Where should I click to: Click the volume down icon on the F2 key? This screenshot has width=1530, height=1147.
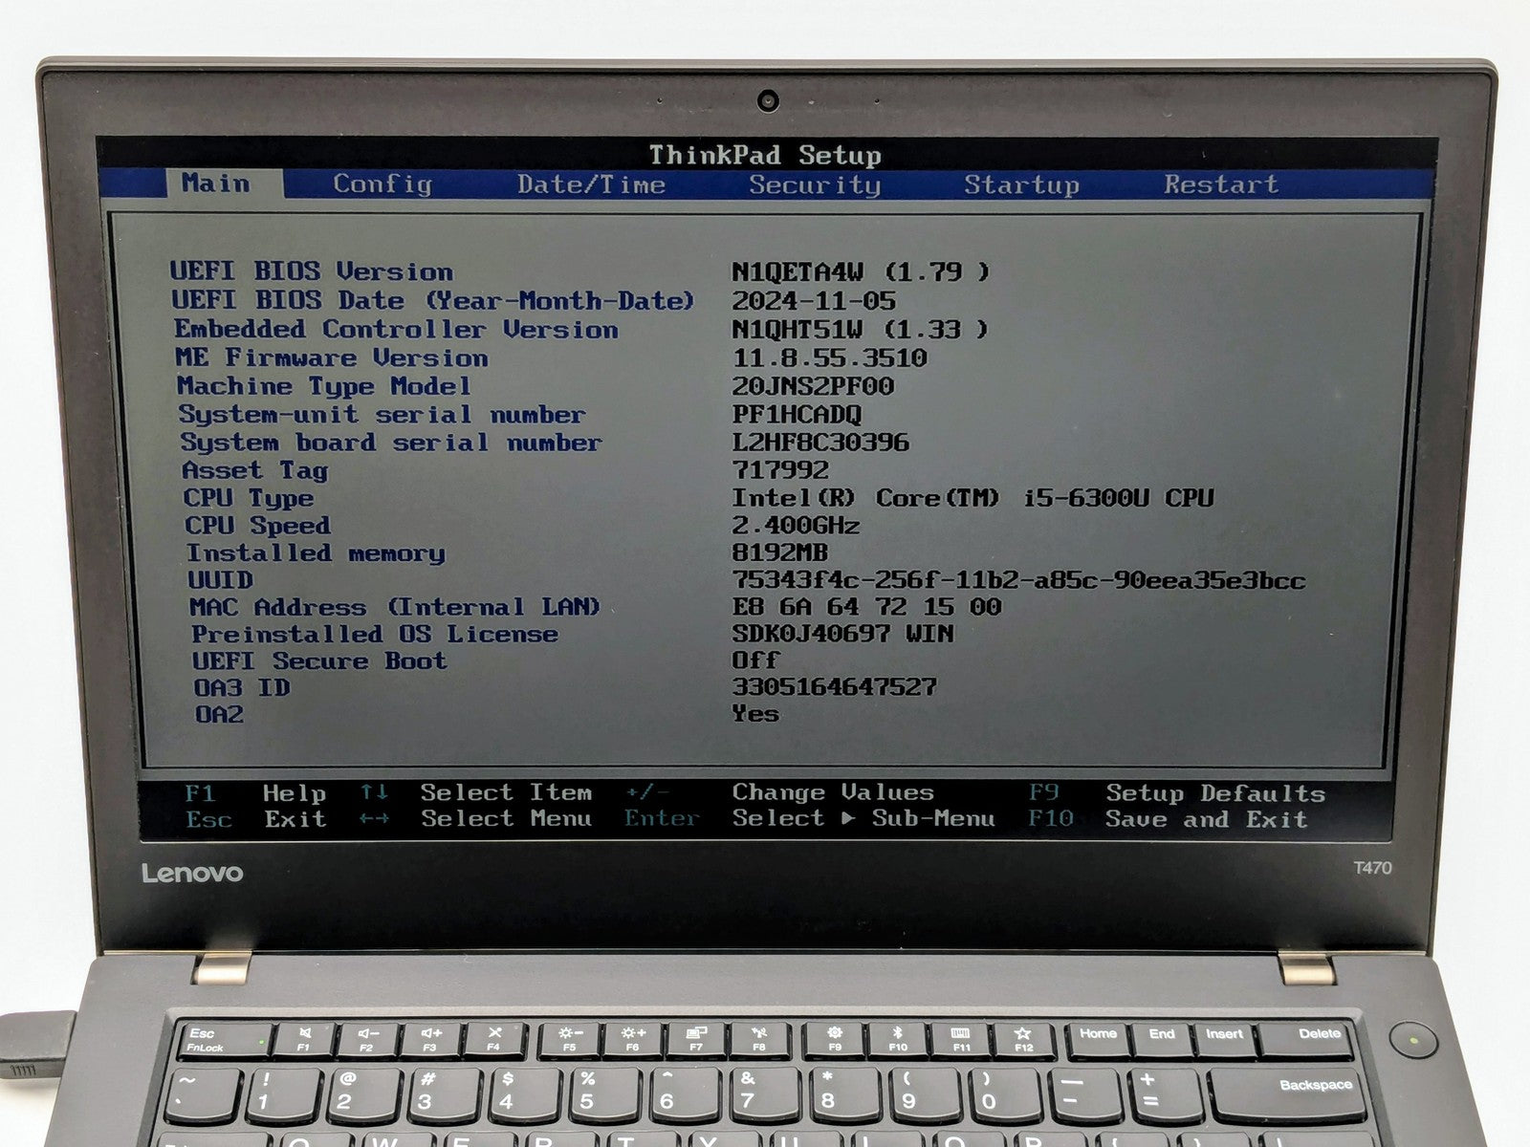(367, 1033)
